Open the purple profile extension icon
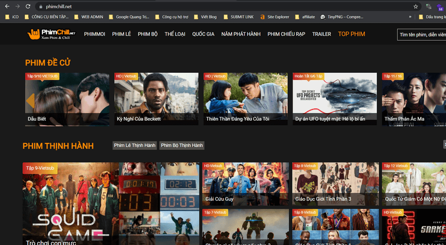This screenshot has height=245, width=446. tap(440, 7)
